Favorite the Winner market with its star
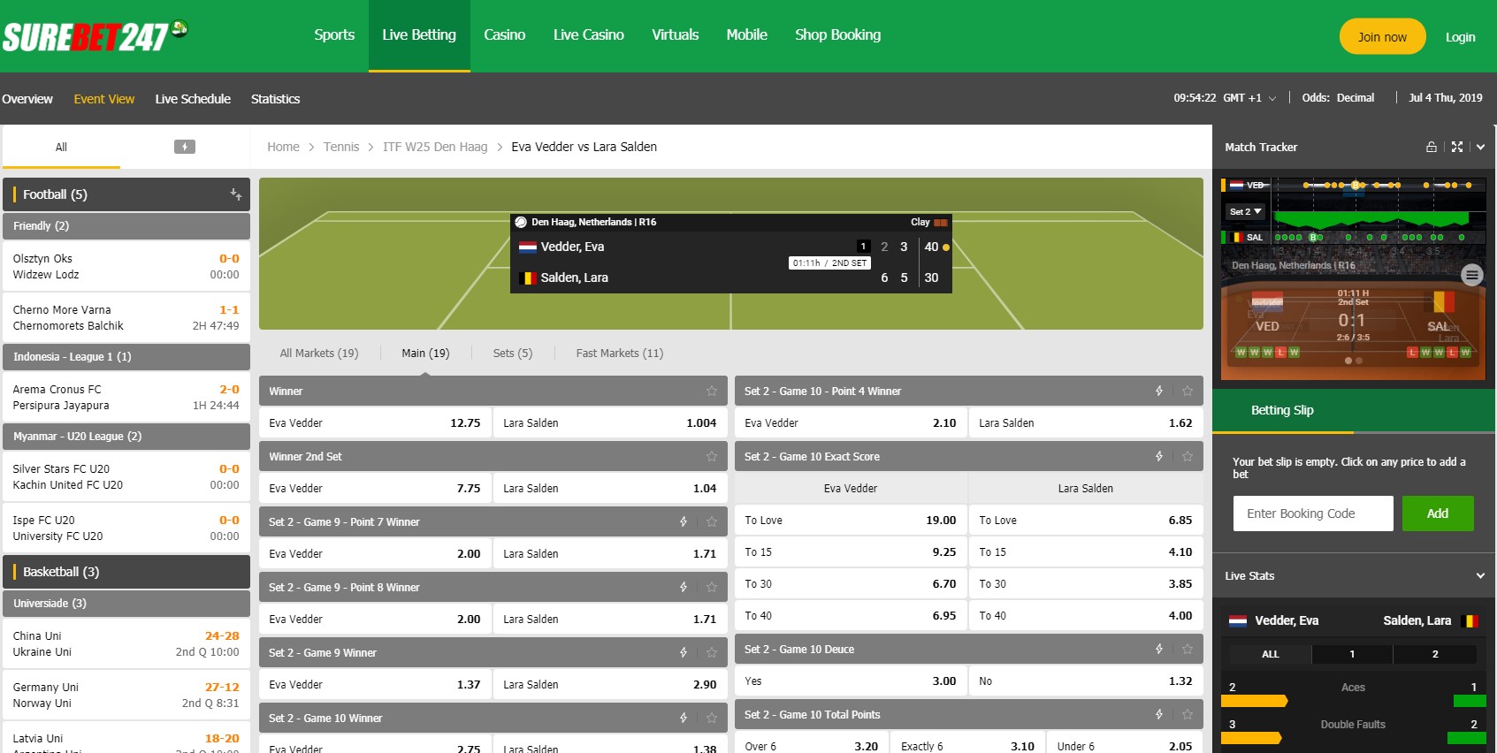 [x=712, y=391]
